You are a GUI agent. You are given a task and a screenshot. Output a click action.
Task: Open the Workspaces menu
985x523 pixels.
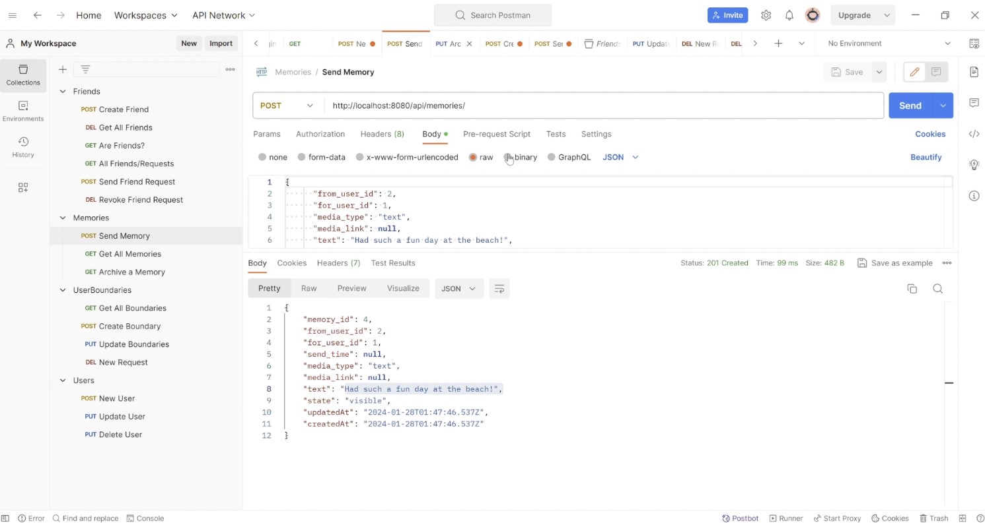[145, 15]
